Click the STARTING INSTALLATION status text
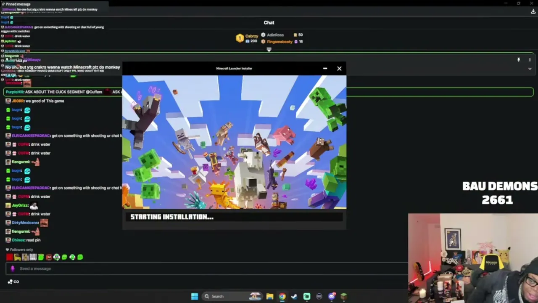Viewport: 538px width, 303px height. 172,217
